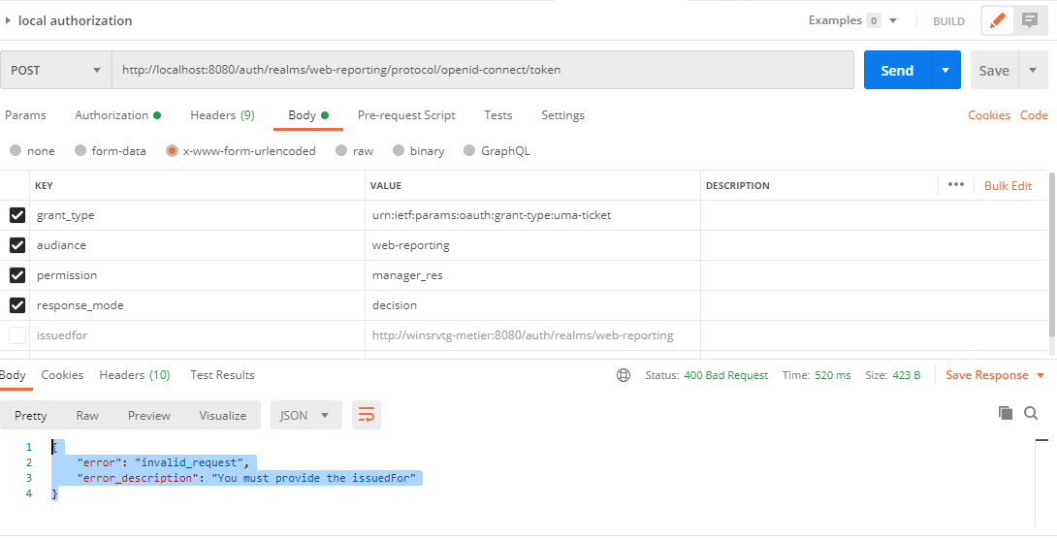1057x538 pixels.
Task: Click the params table vertical scrollbar
Action: coord(1053,254)
